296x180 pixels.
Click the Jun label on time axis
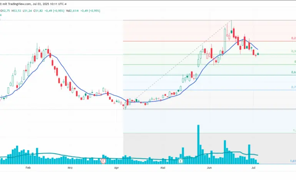pos(209,168)
